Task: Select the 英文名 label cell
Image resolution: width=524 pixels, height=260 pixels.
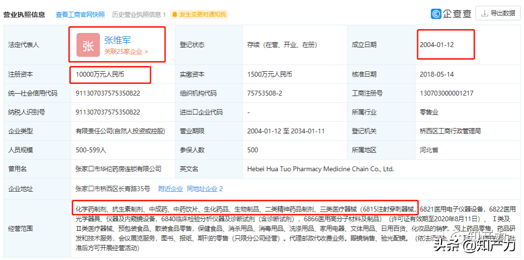Action: click(209, 169)
